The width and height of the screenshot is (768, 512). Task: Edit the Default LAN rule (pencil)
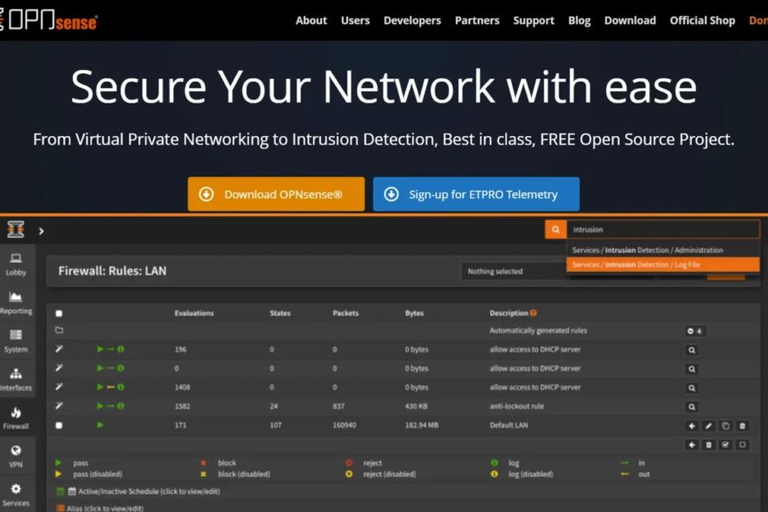[x=709, y=425]
